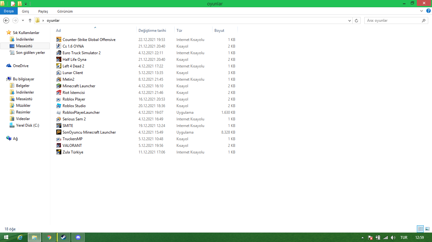This screenshot has height=242, width=432.
Task: Open Müzikler in the navigation pane
Action: coord(23,106)
